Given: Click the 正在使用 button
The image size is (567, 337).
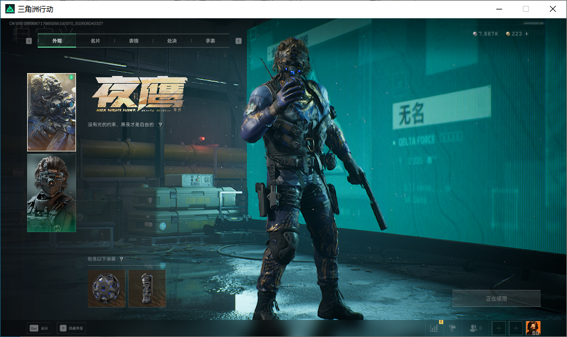Looking at the screenshot, I should coord(496,299).
